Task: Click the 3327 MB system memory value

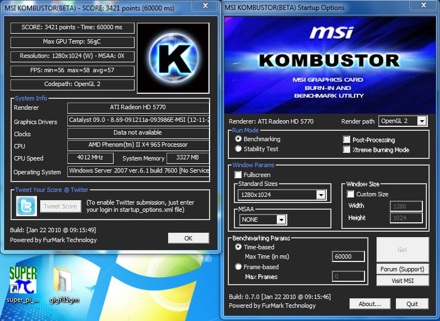Action: [187, 158]
